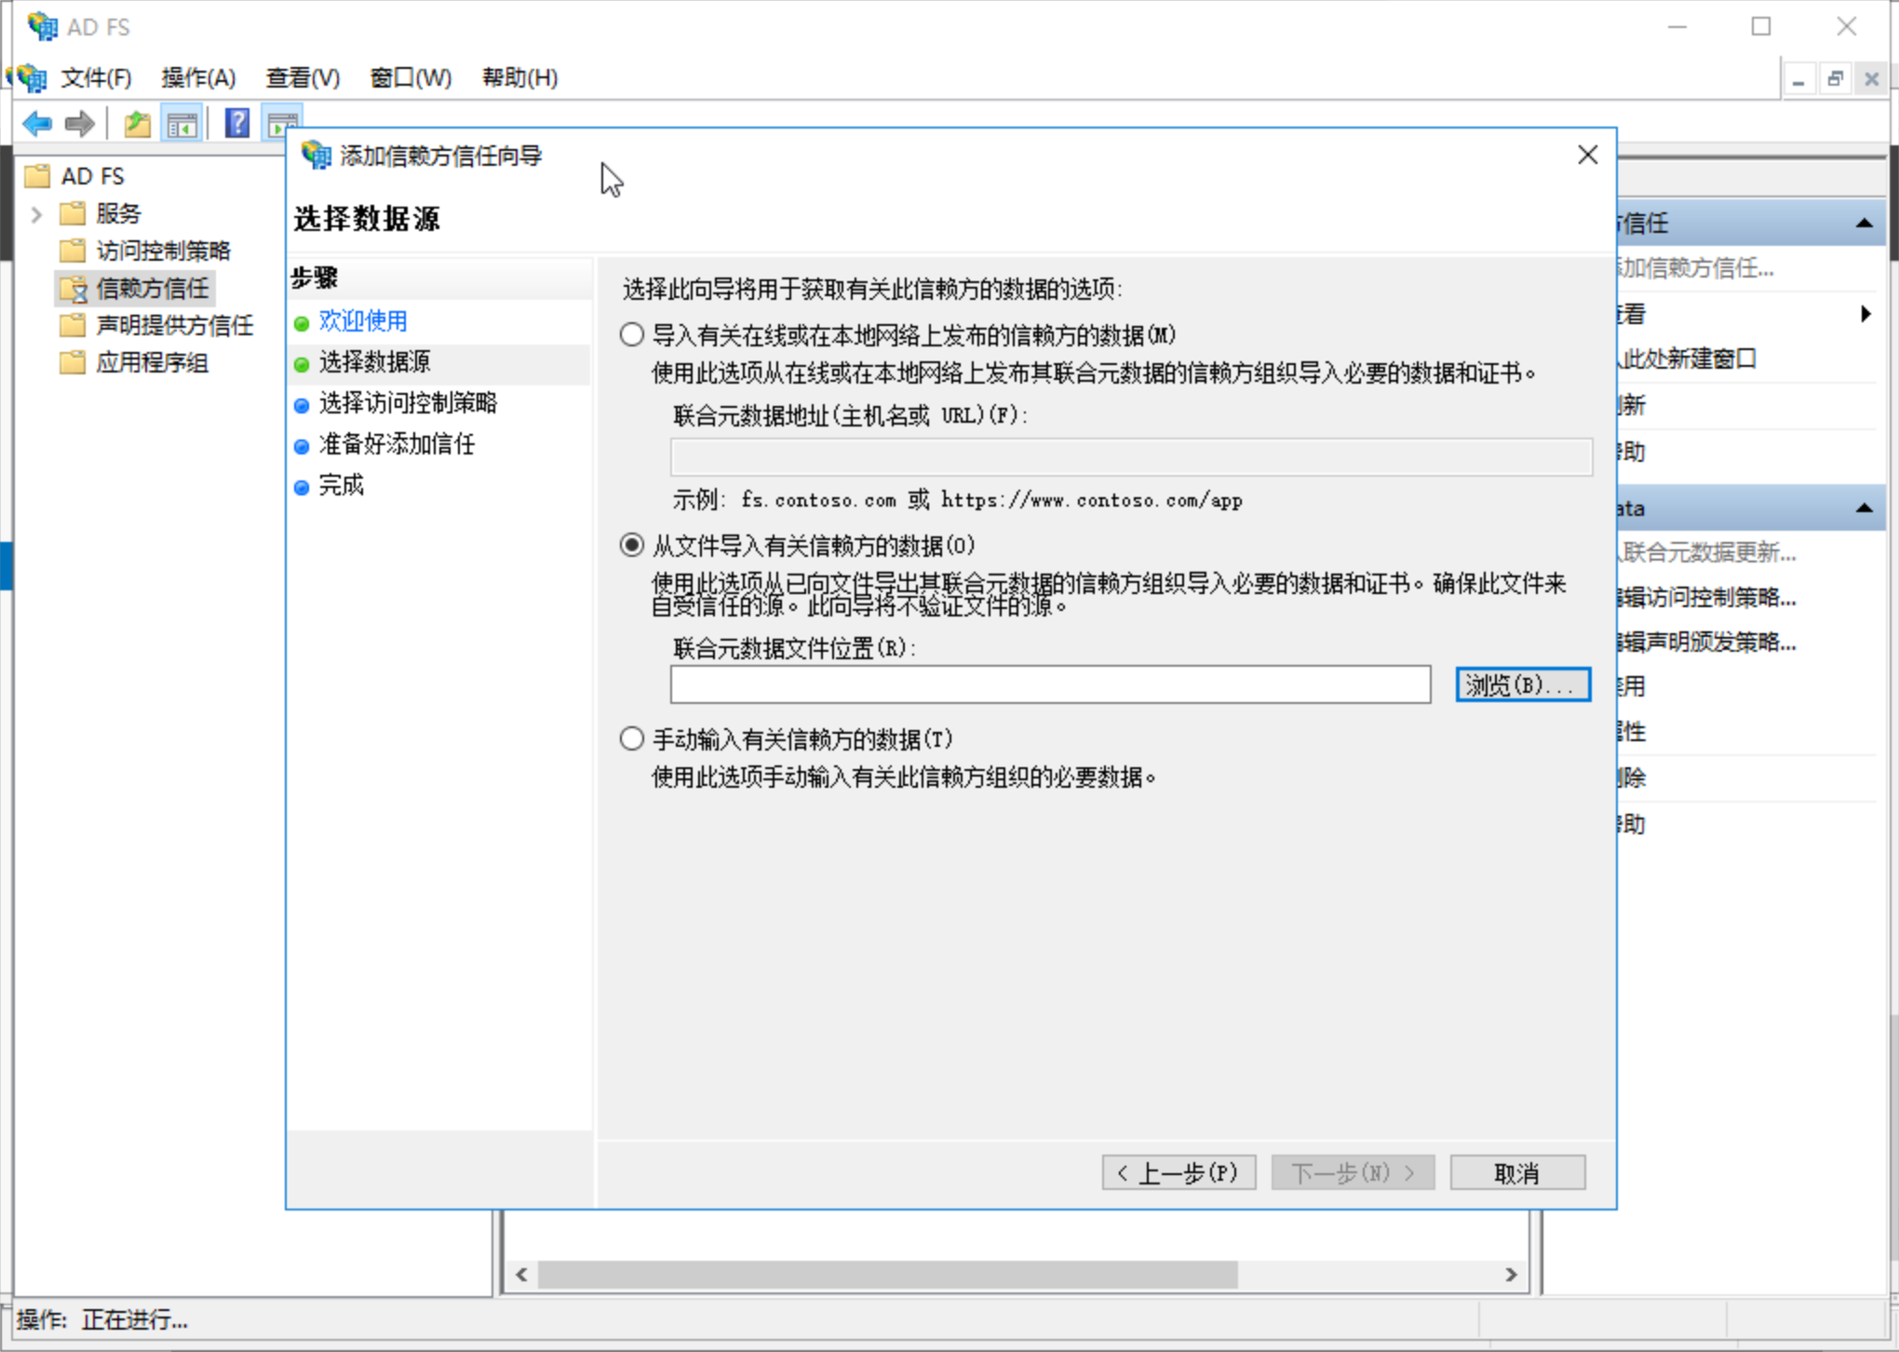The width and height of the screenshot is (1899, 1352).
Task: Click the 联合元数据文件位置 input field
Action: tap(1050, 684)
